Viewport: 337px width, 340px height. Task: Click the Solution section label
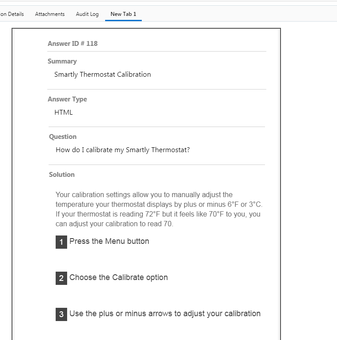tap(62, 175)
